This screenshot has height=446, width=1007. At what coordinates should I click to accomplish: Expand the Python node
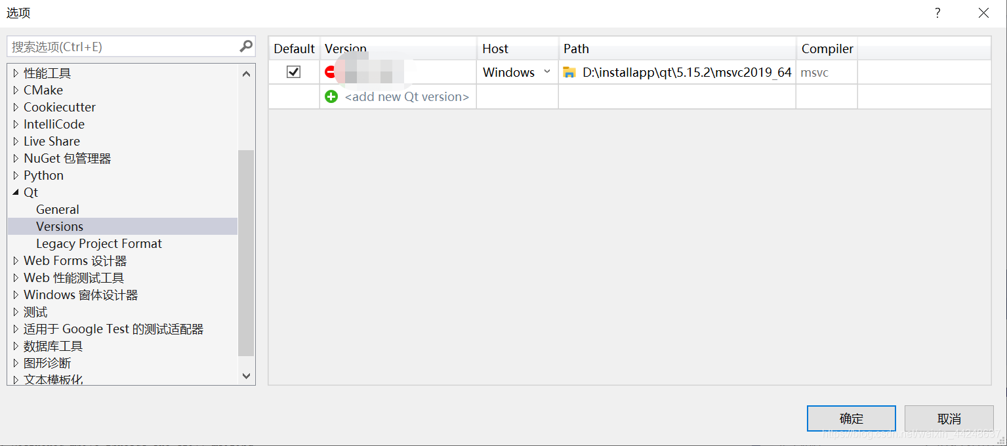pyautogui.click(x=16, y=175)
